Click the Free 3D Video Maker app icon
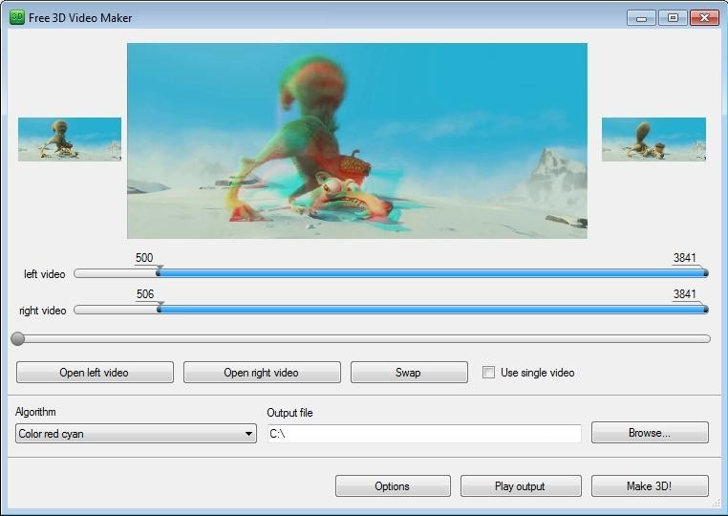This screenshot has width=728, height=516. 16,17
